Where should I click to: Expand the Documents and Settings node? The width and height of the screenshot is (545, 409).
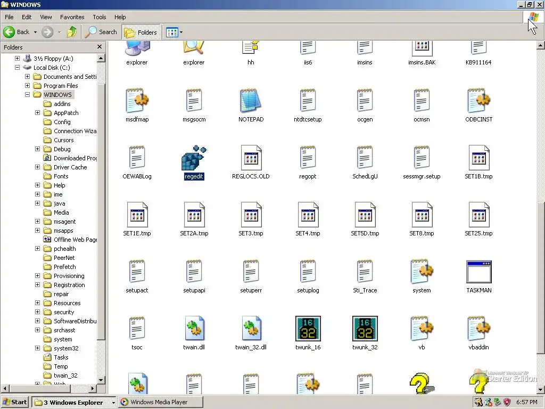[28, 77]
